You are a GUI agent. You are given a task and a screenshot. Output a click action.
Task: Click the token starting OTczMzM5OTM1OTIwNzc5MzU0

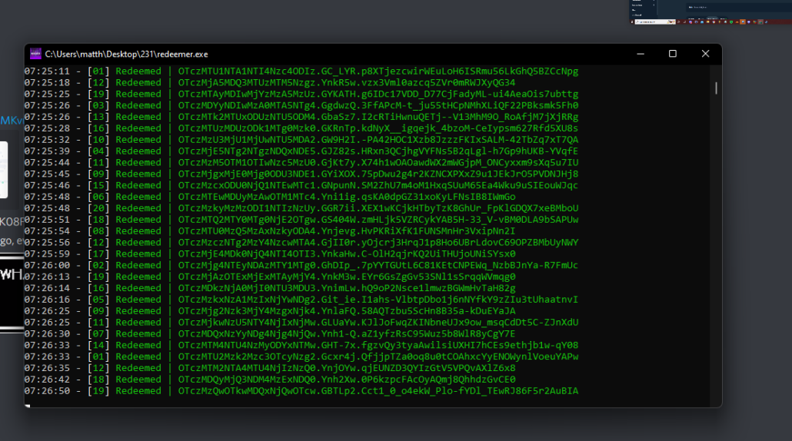click(x=378, y=162)
